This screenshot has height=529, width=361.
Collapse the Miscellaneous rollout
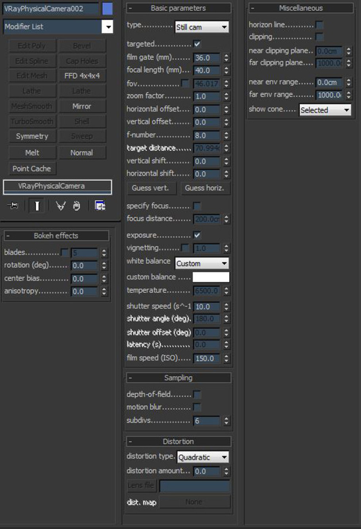301,8
